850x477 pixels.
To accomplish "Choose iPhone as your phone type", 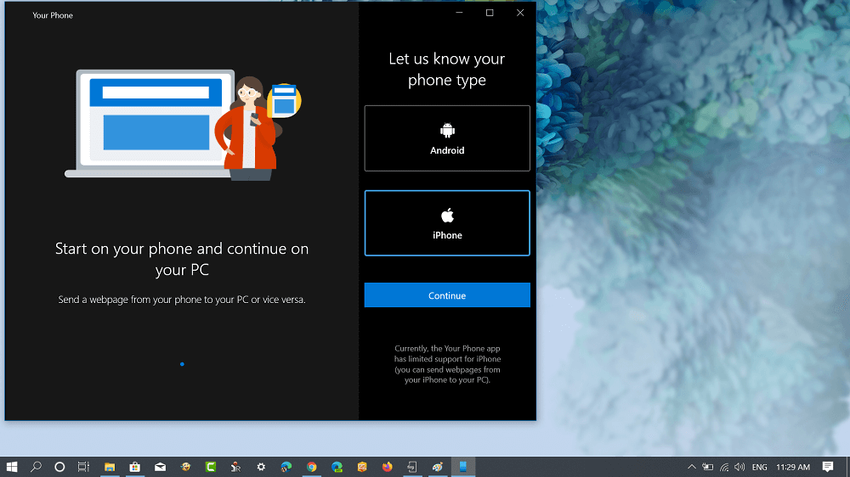I will (x=447, y=223).
